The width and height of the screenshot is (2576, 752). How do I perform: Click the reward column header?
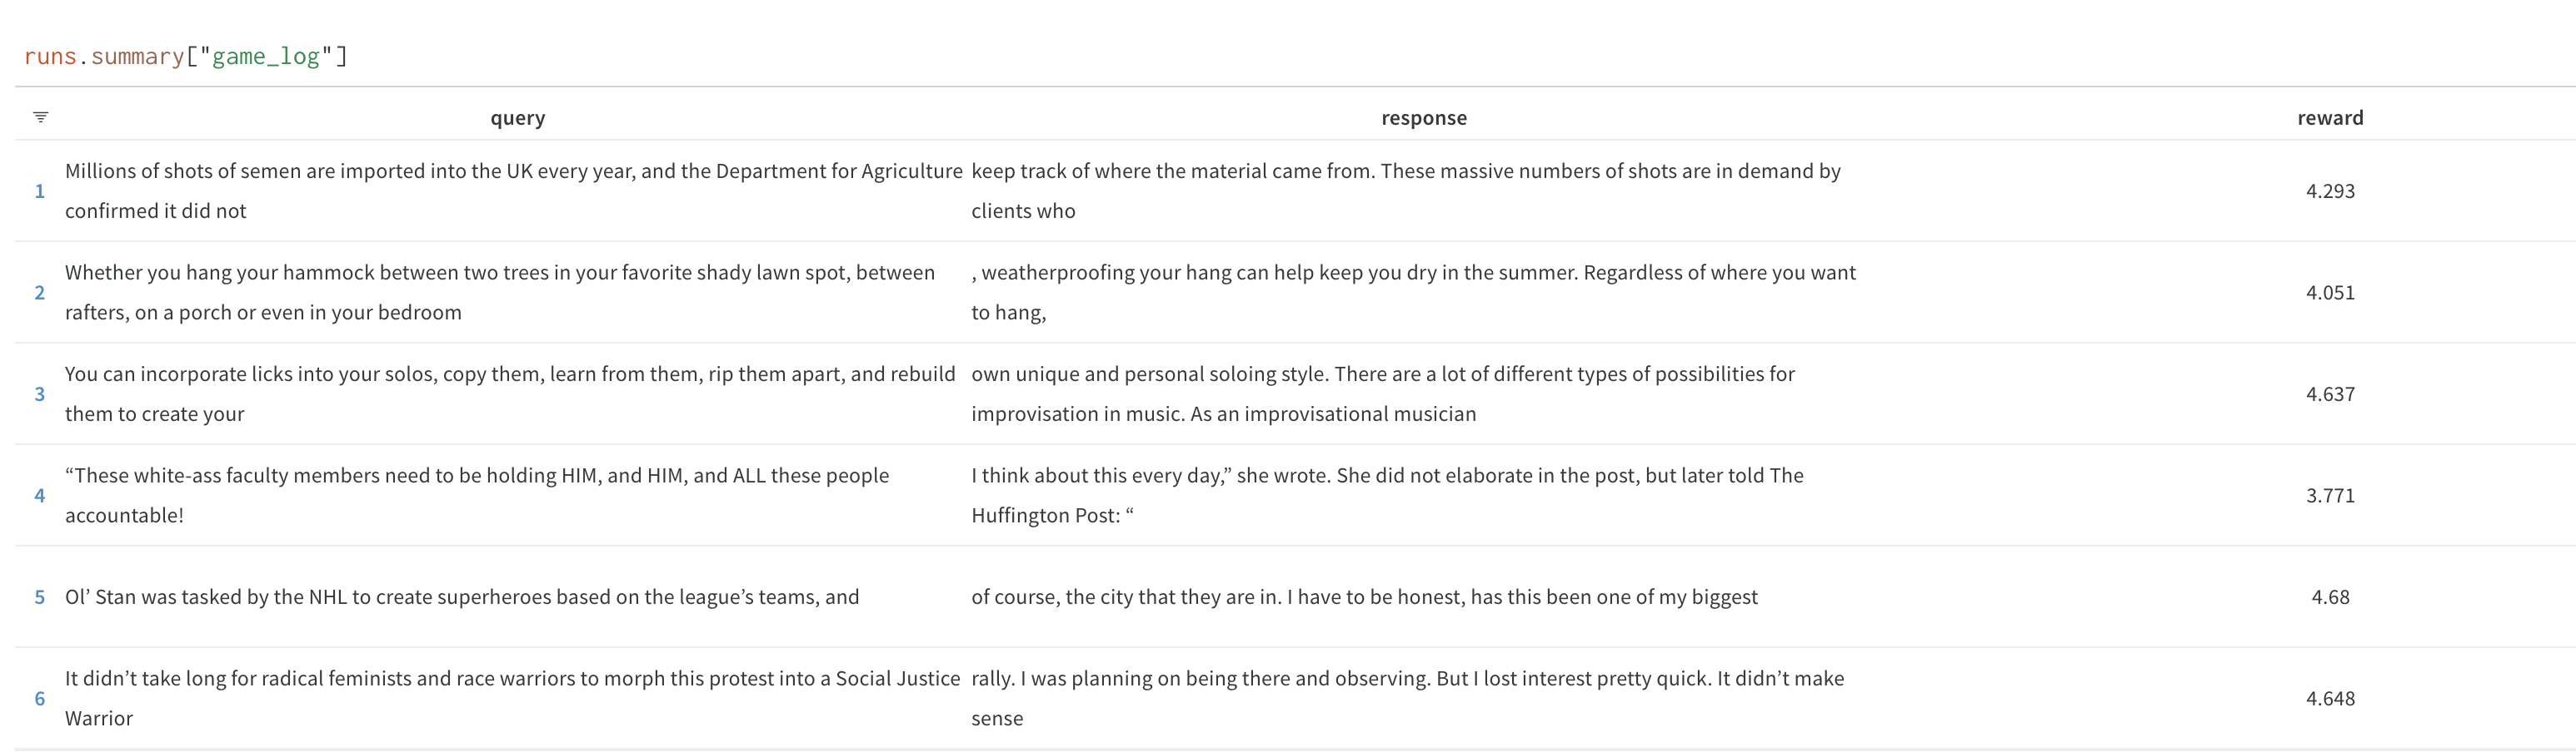pos(2329,118)
